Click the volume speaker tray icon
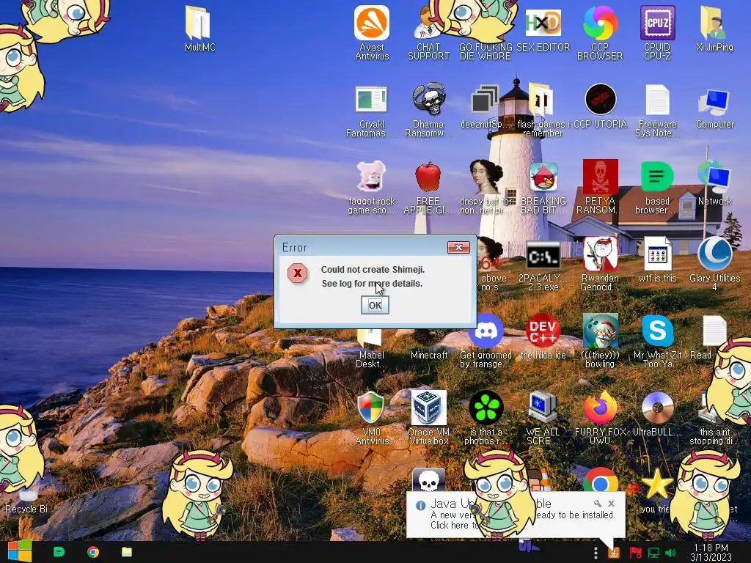751x563 pixels. click(x=670, y=553)
